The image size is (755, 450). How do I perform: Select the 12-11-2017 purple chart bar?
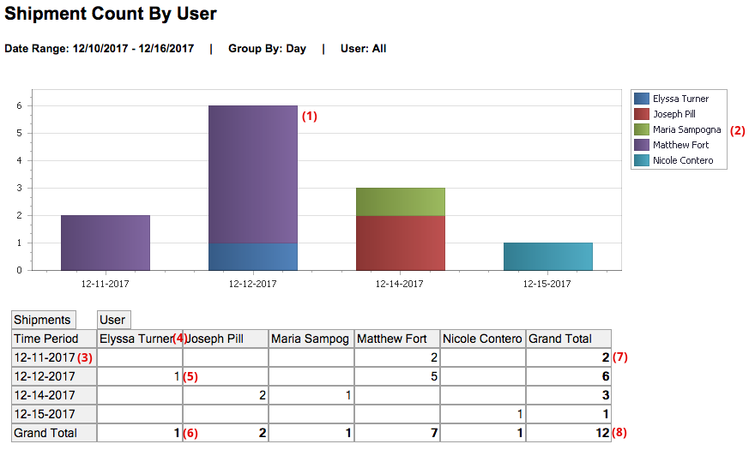coord(106,243)
